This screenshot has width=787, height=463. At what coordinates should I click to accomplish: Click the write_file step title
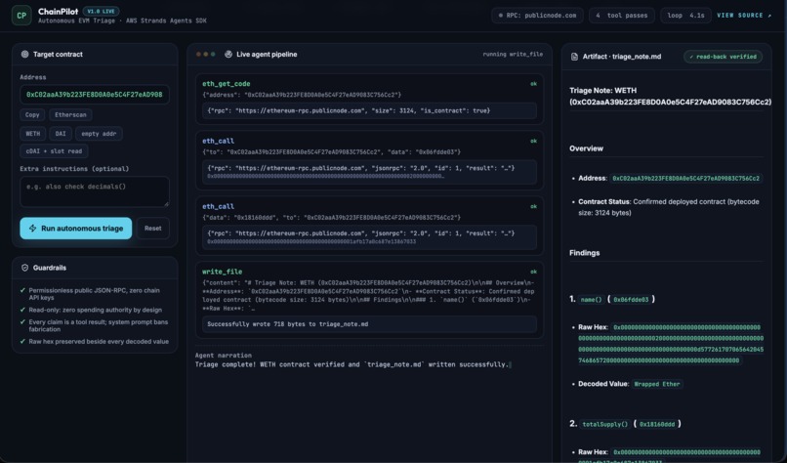[222, 272]
